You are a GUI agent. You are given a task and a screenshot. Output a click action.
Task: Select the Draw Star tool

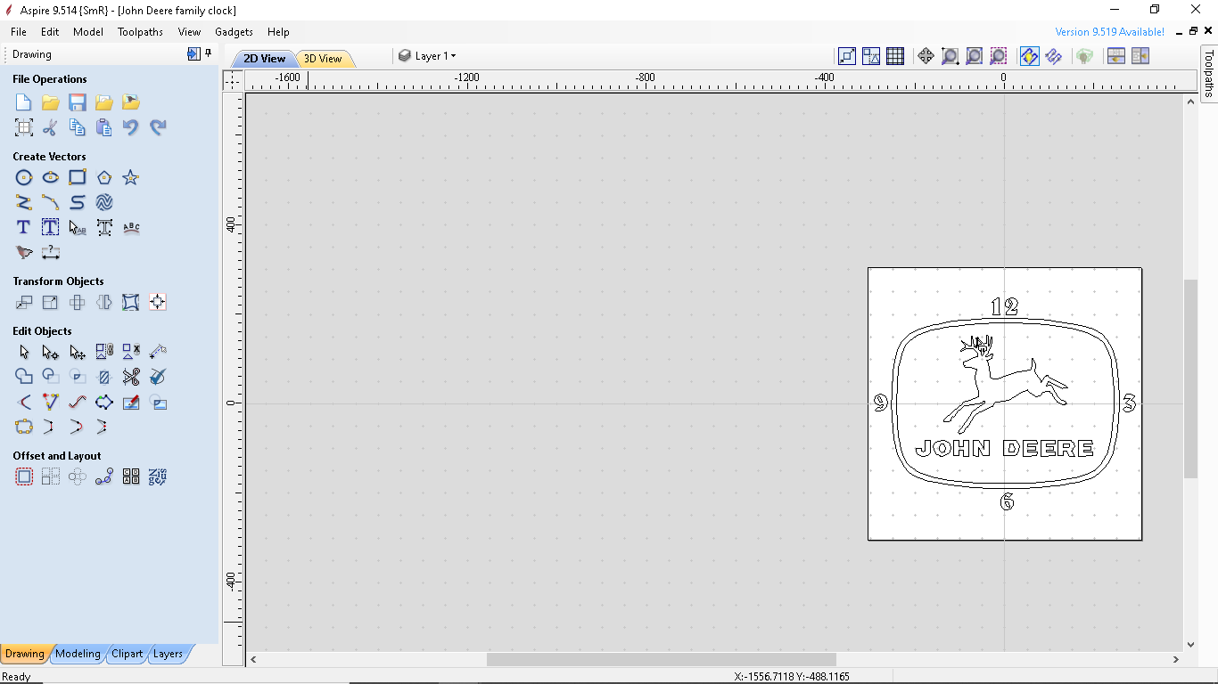tap(131, 177)
